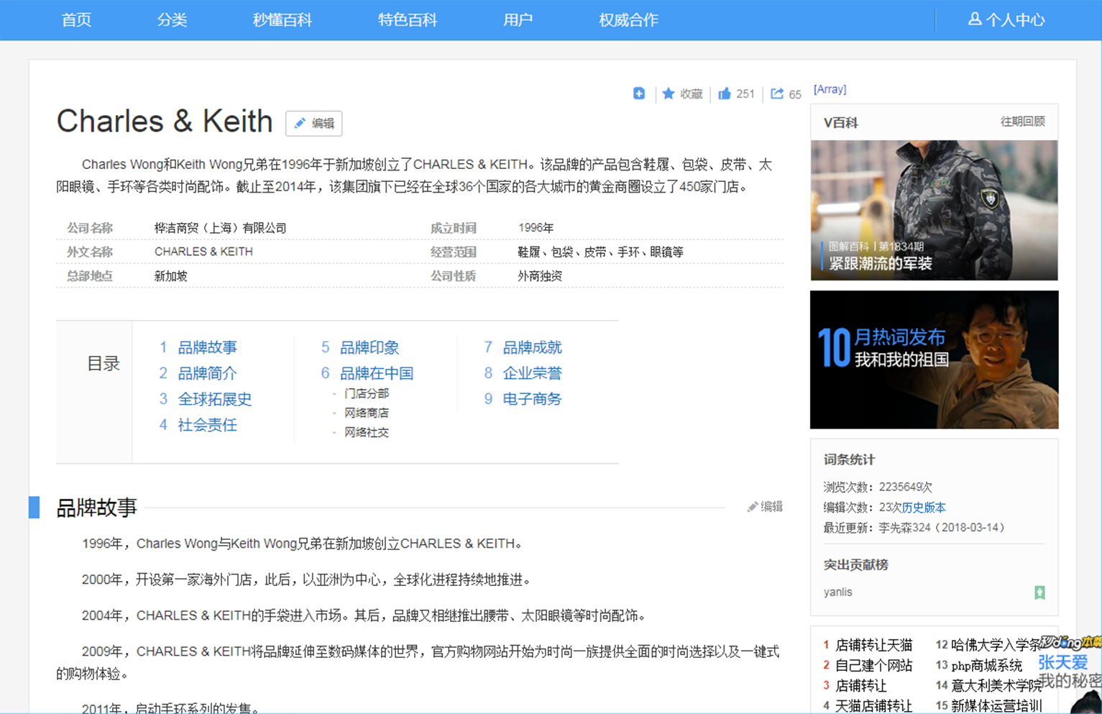This screenshot has width=1102, height=714.
Task: Click the pencil edit button beside the Charles & Keith title
Action: 314,124
